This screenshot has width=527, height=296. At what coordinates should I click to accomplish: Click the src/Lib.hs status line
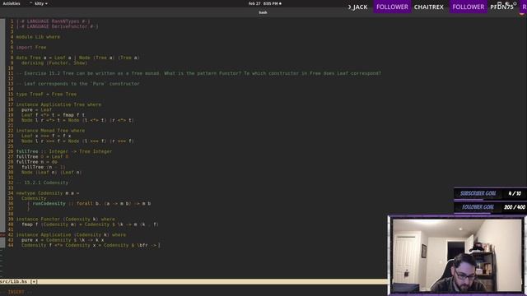(194, 281)
